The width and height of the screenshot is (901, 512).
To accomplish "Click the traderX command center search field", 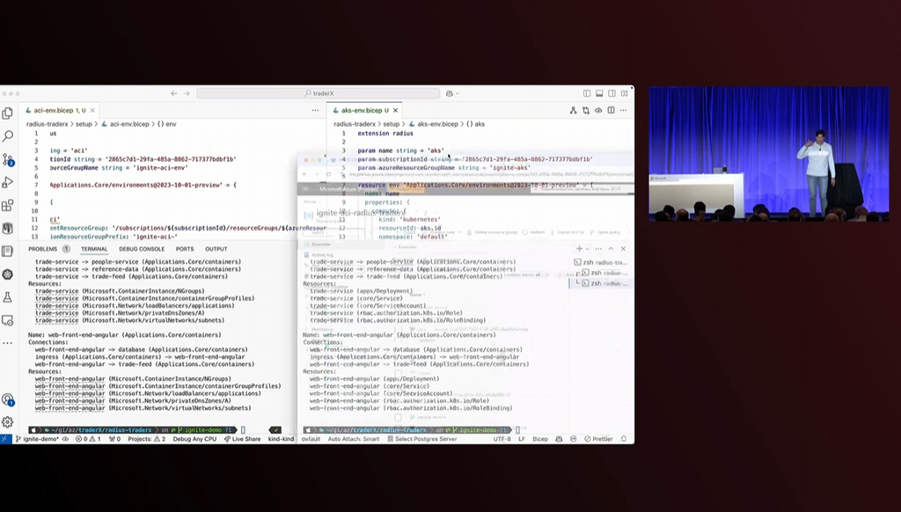I will click(319, 93).
